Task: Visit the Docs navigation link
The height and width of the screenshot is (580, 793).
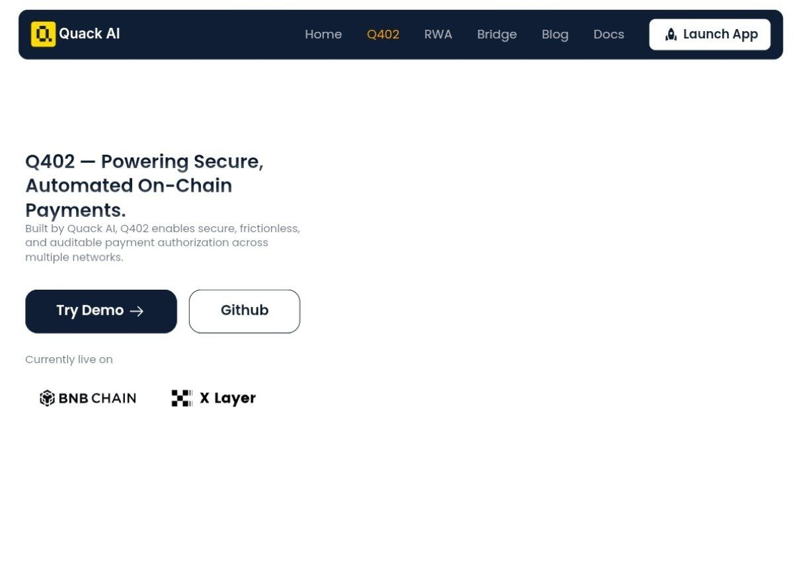Action: 609,34
